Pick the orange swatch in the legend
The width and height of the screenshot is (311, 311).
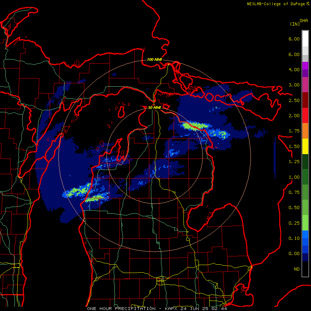pyautogui.click(x=305, y=131)
